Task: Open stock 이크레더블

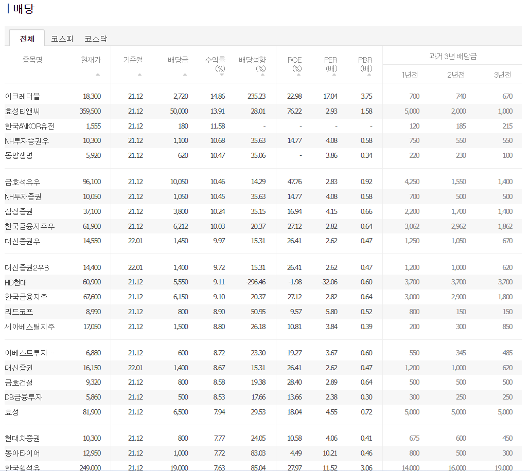Action: 23,96
